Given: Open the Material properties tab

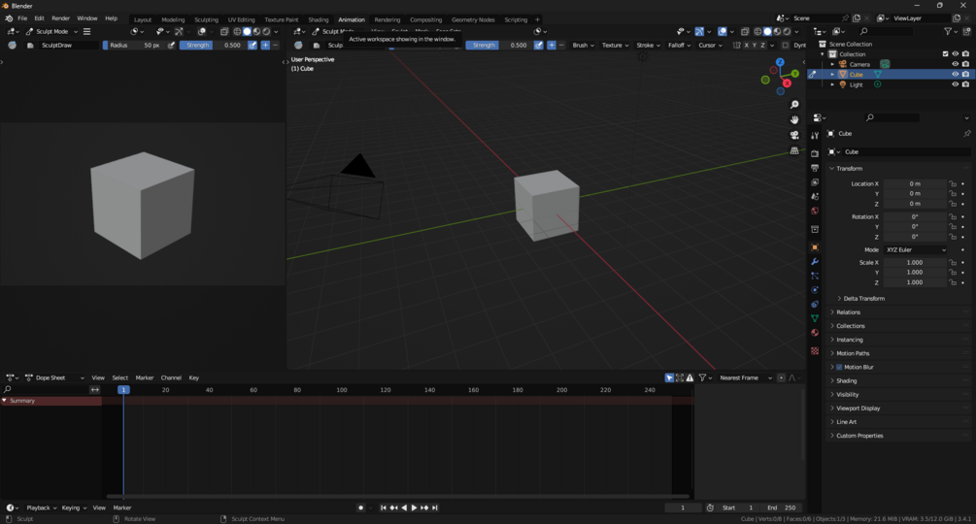Looking at the screenshot, I should click(x=815, y=333).
